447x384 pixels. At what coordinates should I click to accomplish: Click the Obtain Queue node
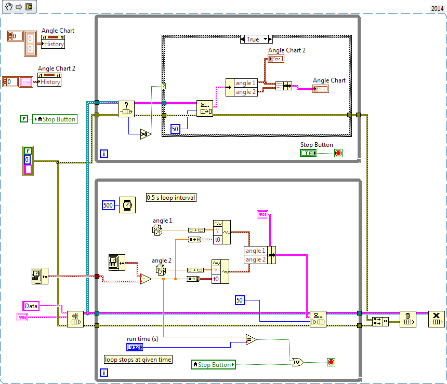(x=75, y=319)
